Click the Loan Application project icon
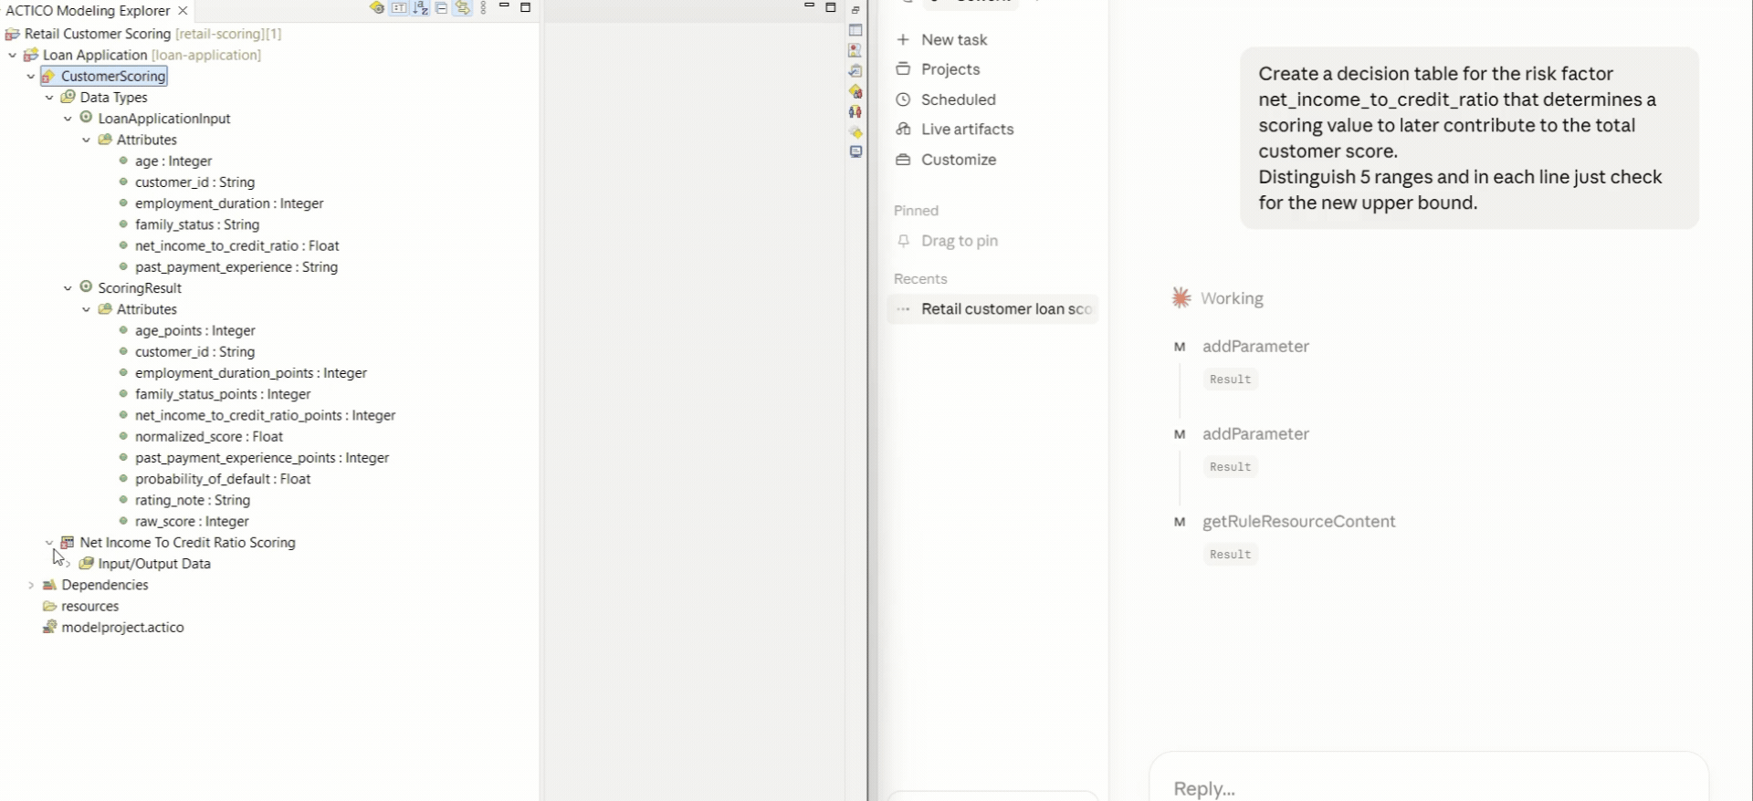Image resolution: width=1753 pixels, height=801 pixels. click(x=31, y=55)
